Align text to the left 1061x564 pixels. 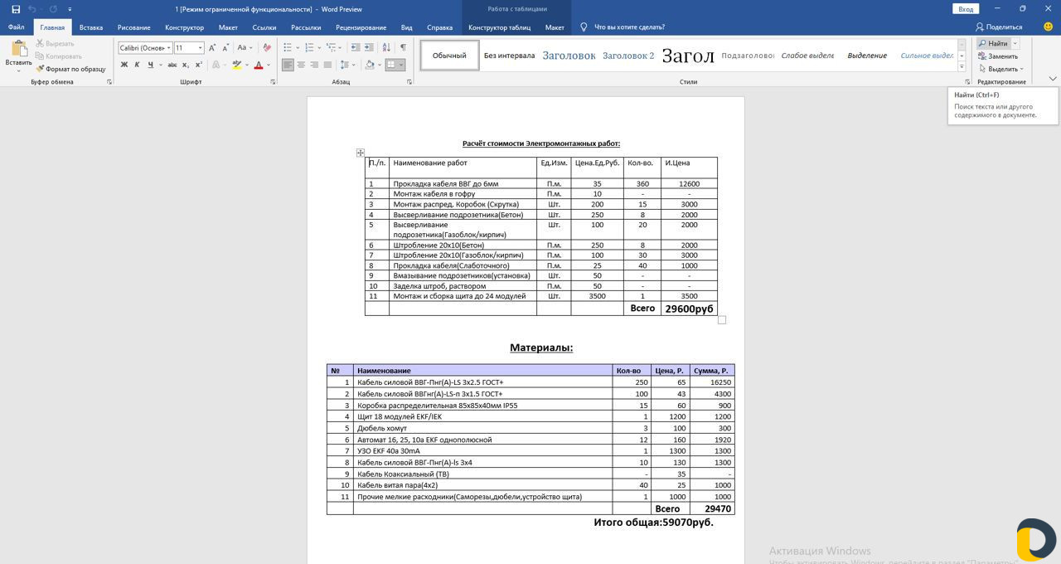pyautogui.click(x=288, y=65)
